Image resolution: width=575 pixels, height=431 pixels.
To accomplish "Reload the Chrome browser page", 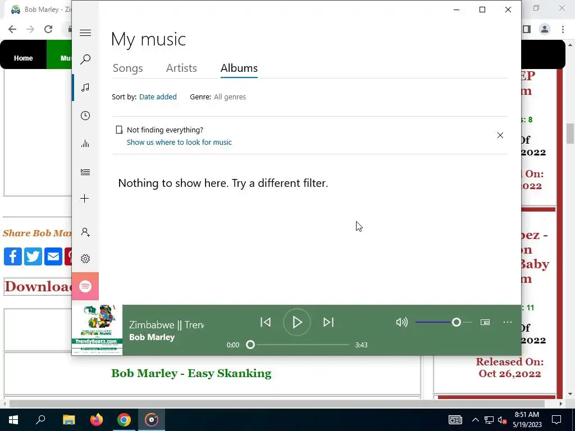I will coord(48,29).
